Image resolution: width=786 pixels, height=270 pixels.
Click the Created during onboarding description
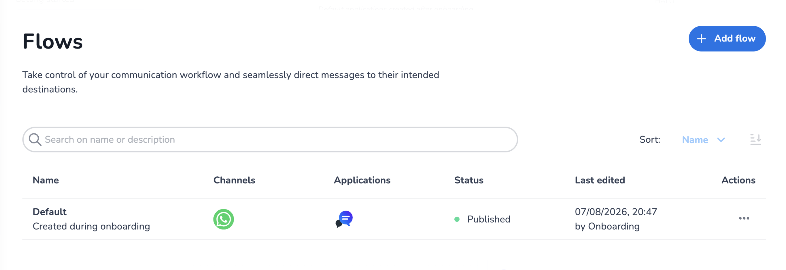pyautogui.click(x=91, y=226)
